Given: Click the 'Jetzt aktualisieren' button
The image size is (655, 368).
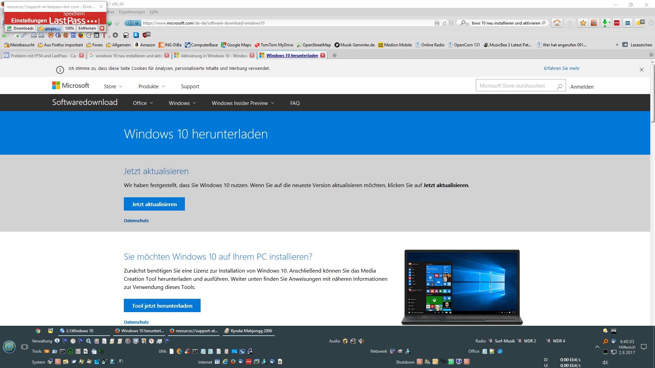Looking at the screenshot, I should (154, 204).
